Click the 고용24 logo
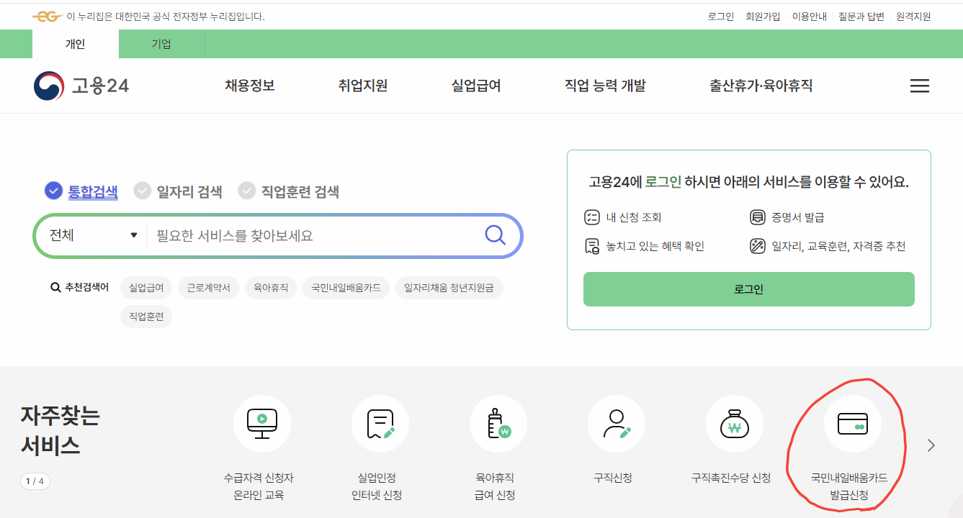The image size is (963, 518). coord(81,85)
